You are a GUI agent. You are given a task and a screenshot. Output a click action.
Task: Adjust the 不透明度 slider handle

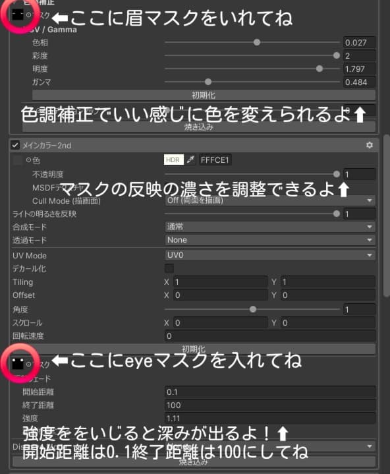click(x=336, y=174)
